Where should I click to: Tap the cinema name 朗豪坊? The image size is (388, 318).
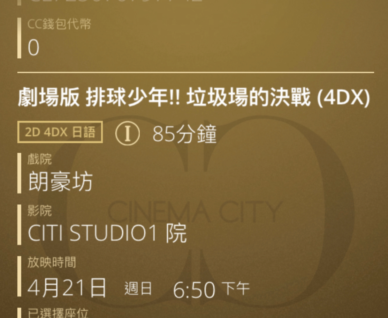60,181
